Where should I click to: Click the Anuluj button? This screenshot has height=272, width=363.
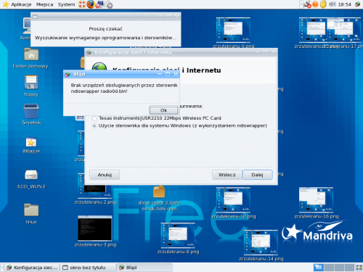point(105,175)
